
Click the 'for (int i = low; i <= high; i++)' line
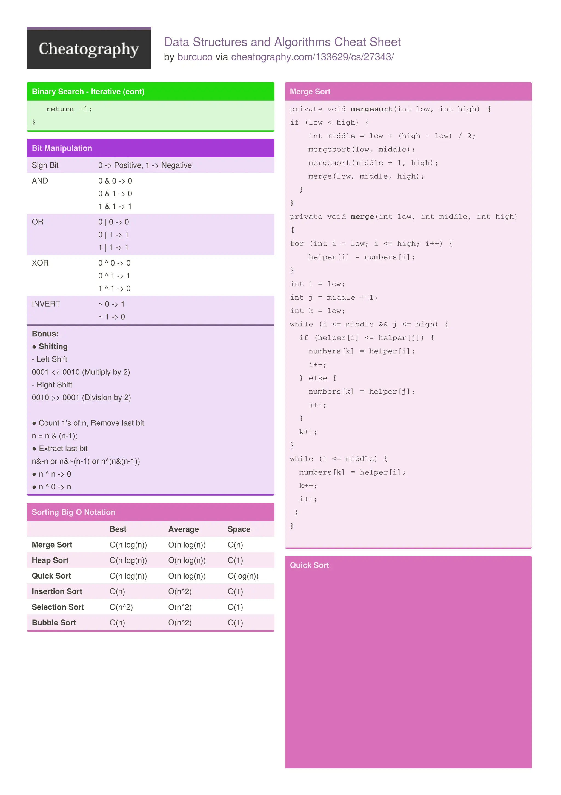[x=371, y=243]
